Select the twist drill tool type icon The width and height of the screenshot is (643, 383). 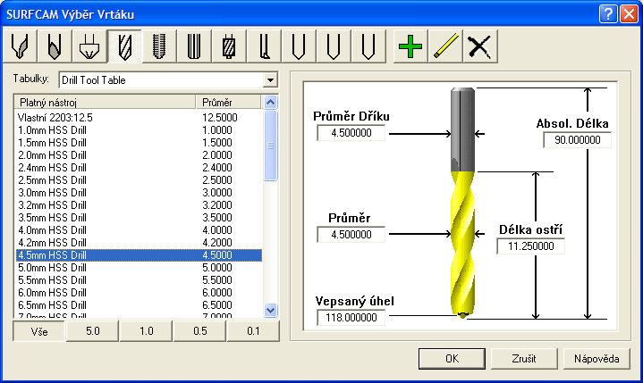124,46
